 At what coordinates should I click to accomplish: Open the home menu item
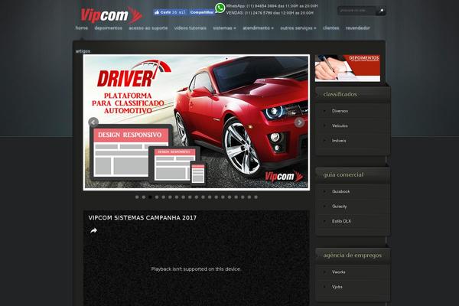point(82,28)
